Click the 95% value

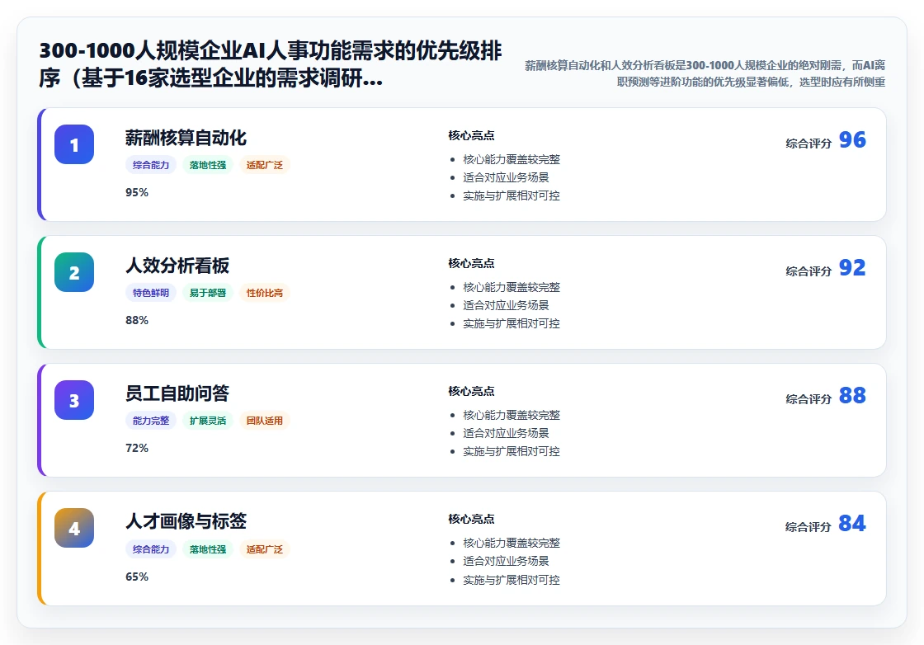coord(137,193)
